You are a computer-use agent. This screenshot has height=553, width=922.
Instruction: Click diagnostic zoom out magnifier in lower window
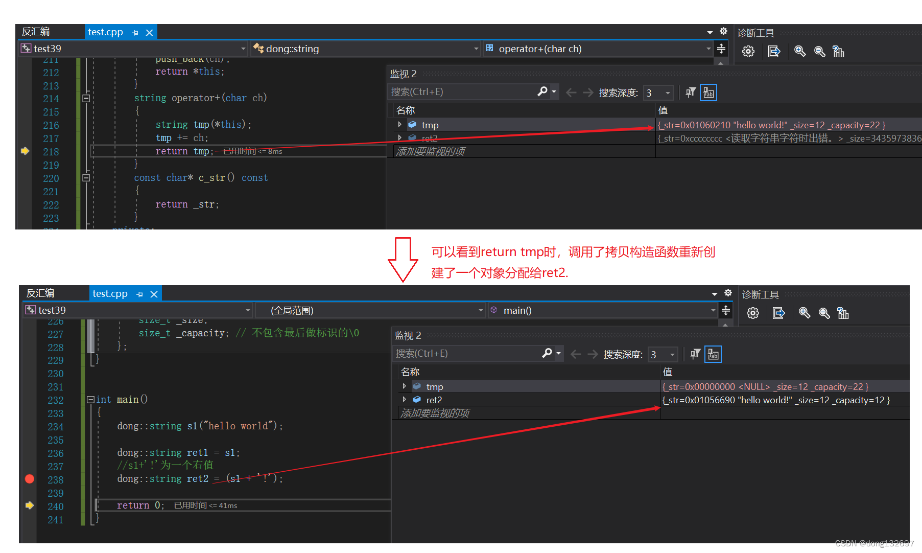(824, 313)
